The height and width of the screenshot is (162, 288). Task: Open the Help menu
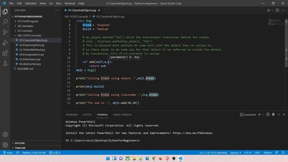81,3
